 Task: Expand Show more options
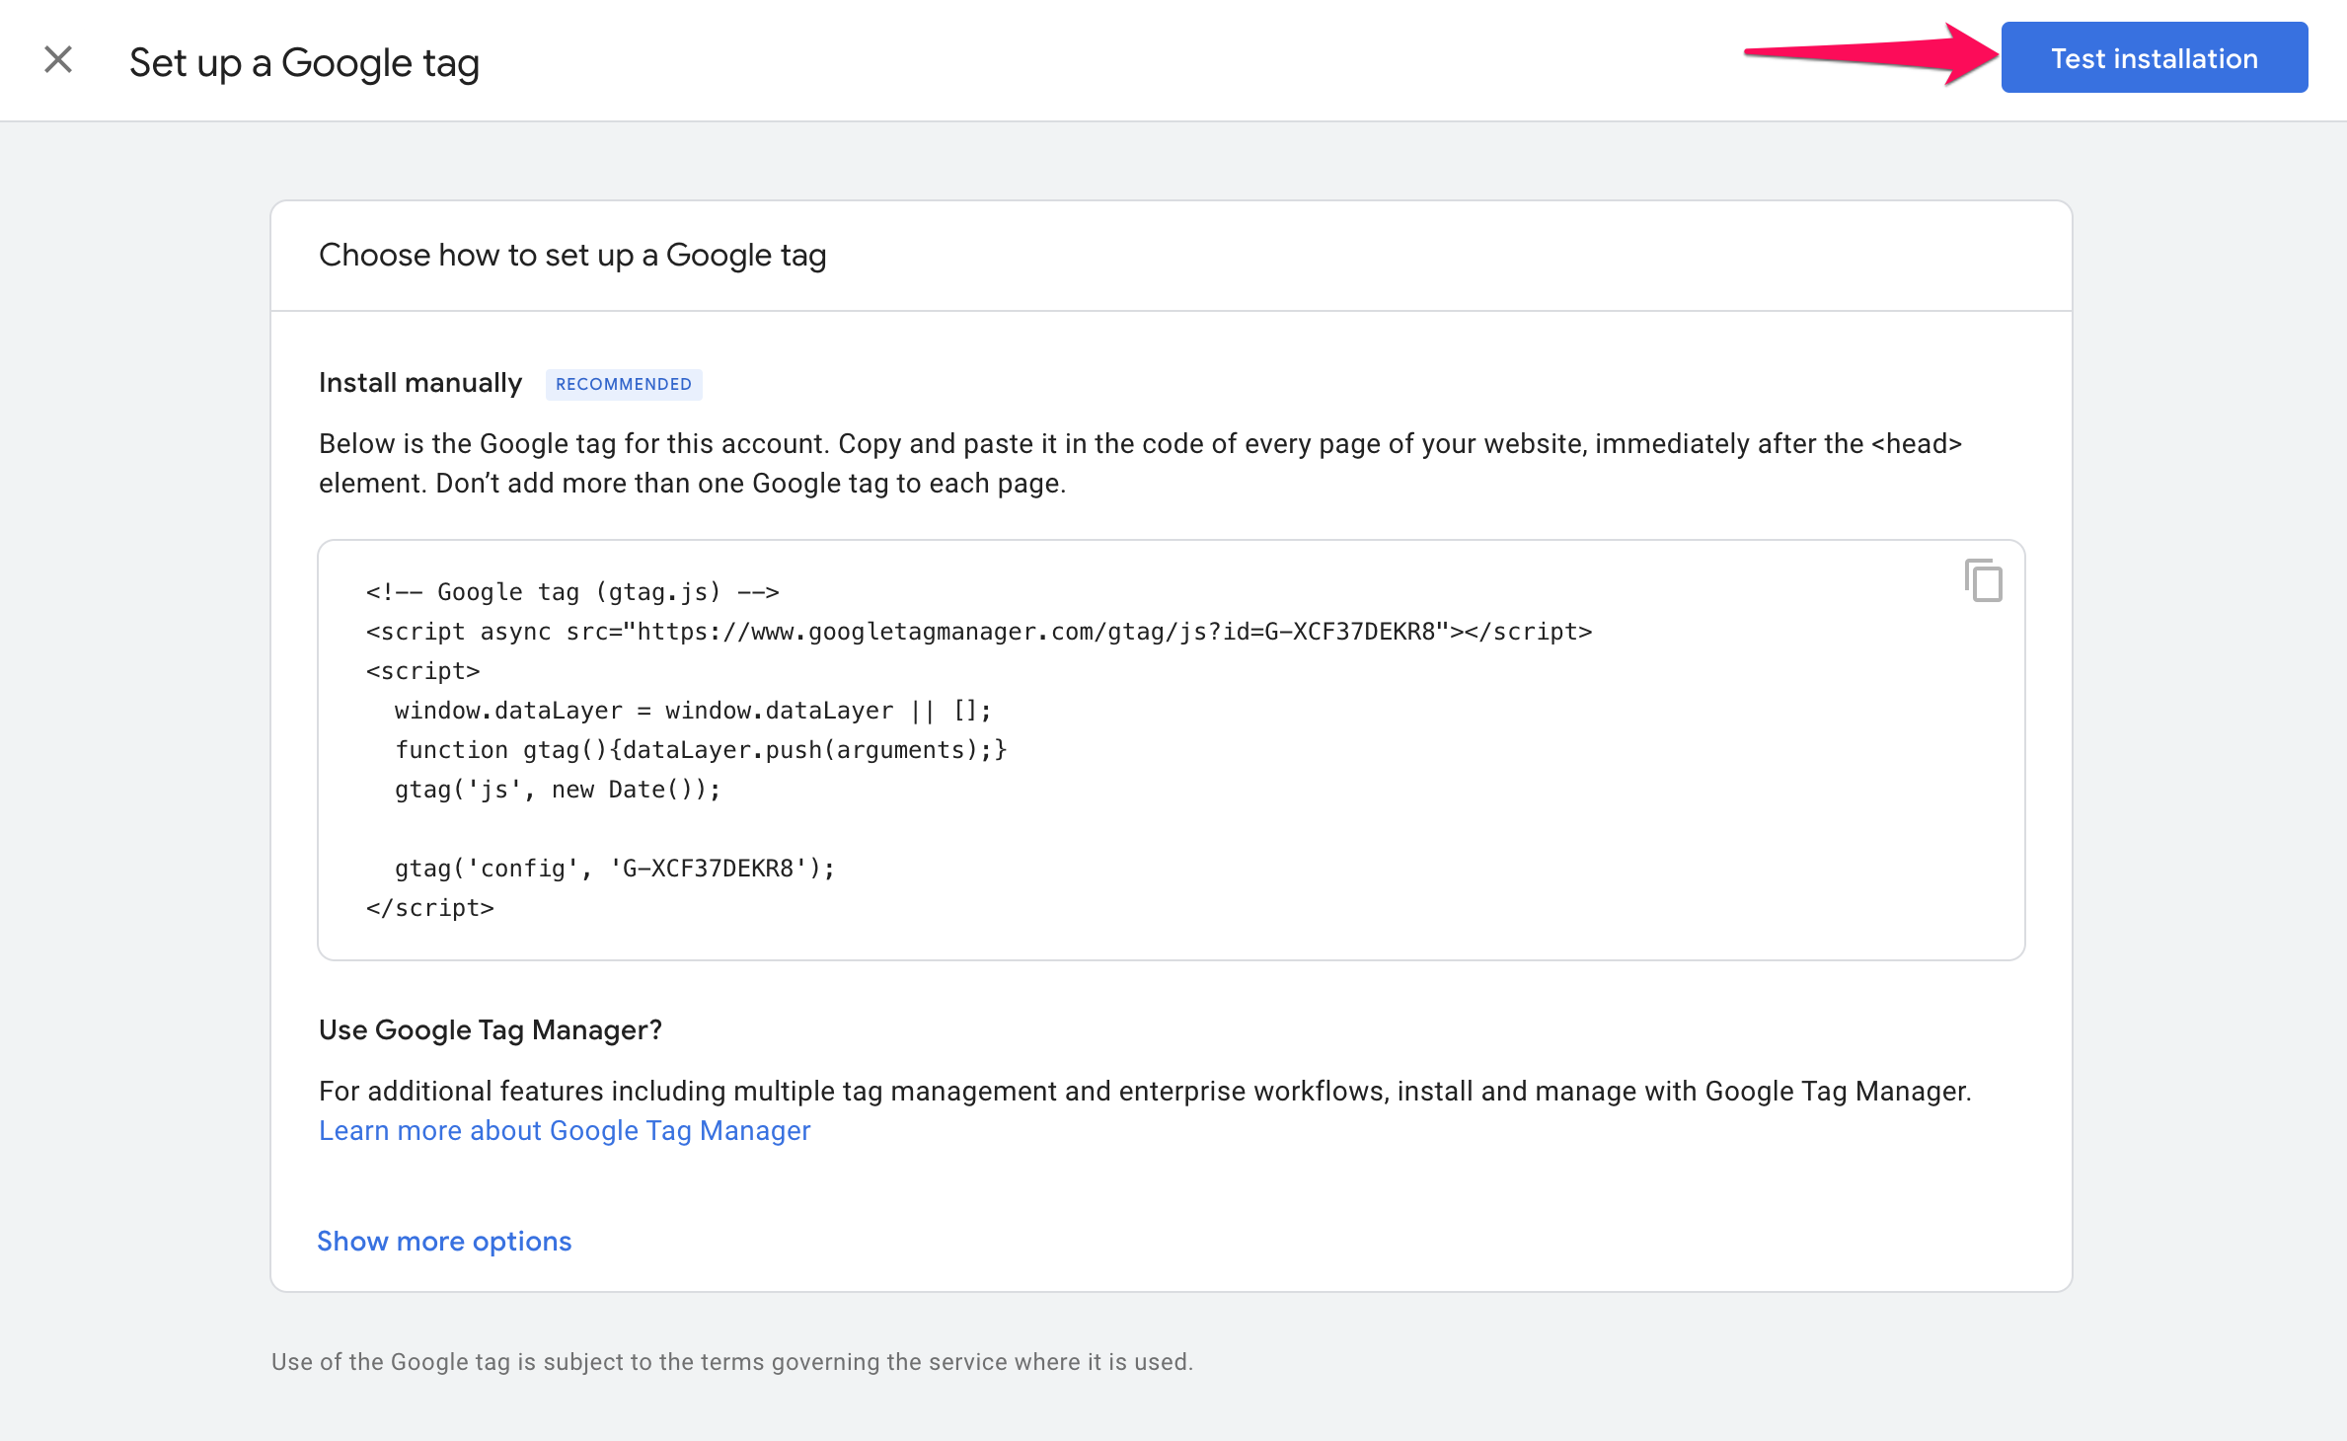[444, 1241]
